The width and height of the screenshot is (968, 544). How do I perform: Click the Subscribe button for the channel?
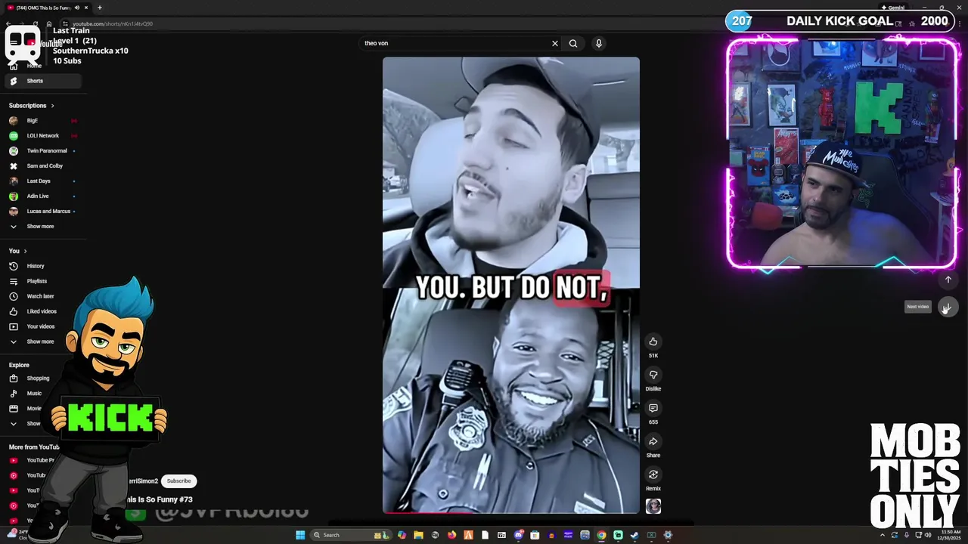tap(179, 481)
